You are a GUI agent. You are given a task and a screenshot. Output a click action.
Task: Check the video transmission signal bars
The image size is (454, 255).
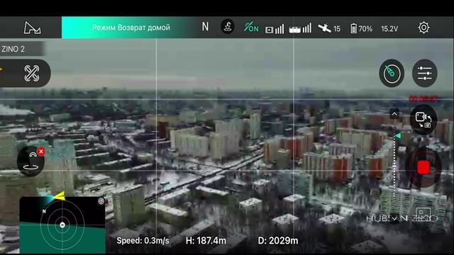pos(275,28)
